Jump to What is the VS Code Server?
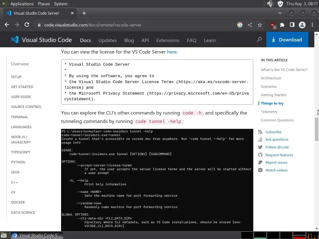Image resolution: width=319 pixels, height=239 pixels. pos(284,70)
